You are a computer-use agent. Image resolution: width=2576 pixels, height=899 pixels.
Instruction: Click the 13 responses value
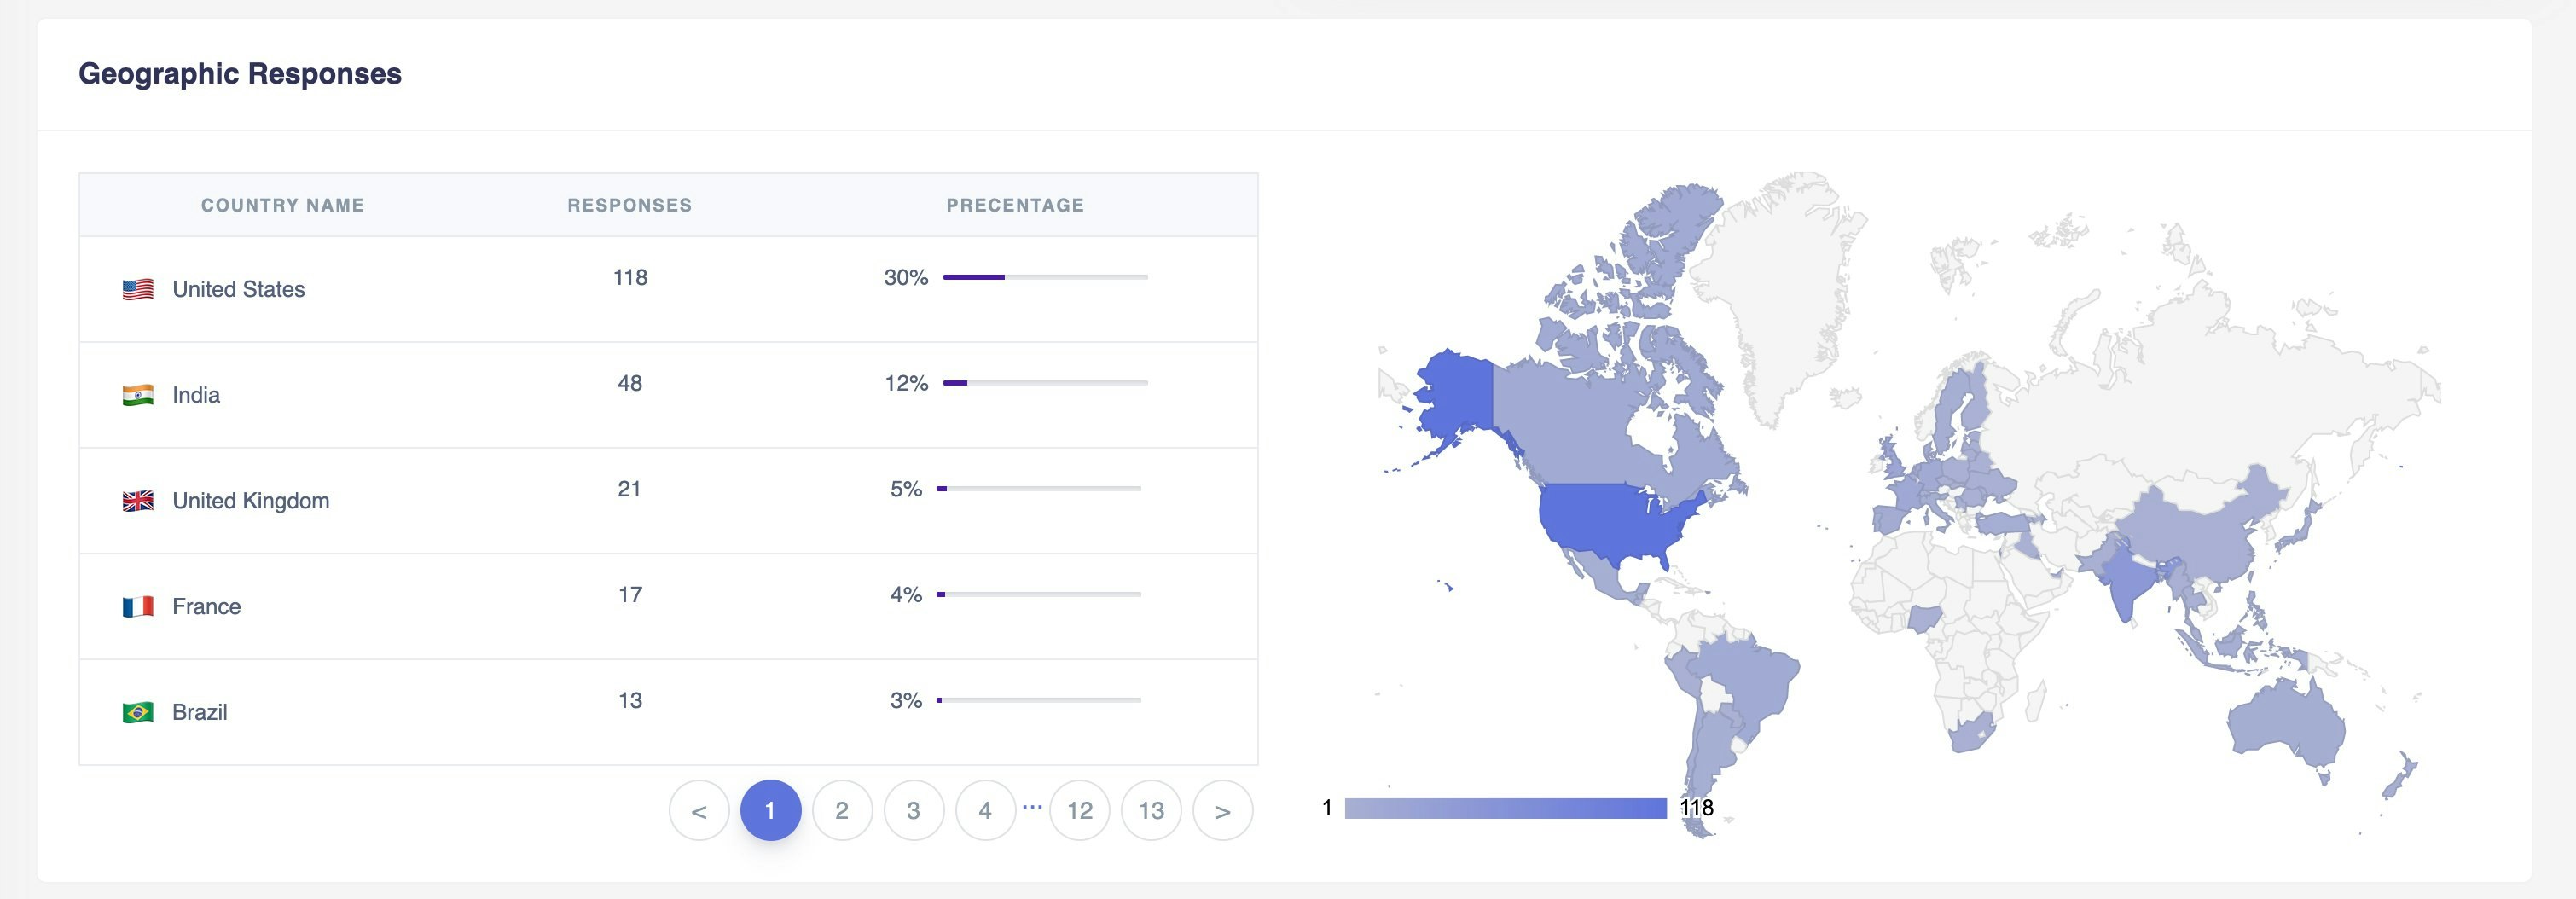pyautogui.click(x=630, y=700)
